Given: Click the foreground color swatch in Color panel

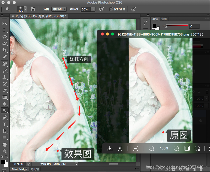Looking at the screenshot, I should (x=155, y=26).
